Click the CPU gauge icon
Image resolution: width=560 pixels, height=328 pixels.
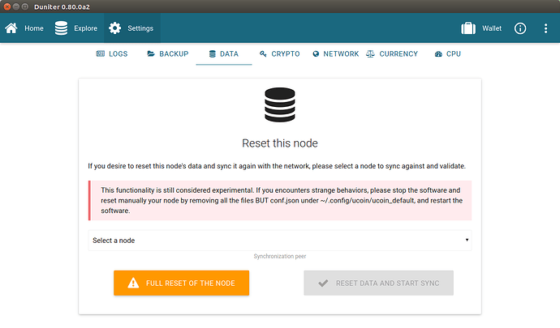(438, 53)
